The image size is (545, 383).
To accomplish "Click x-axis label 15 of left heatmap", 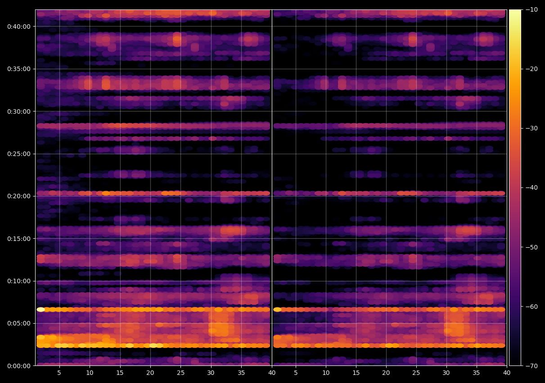I will pos(120,373).
